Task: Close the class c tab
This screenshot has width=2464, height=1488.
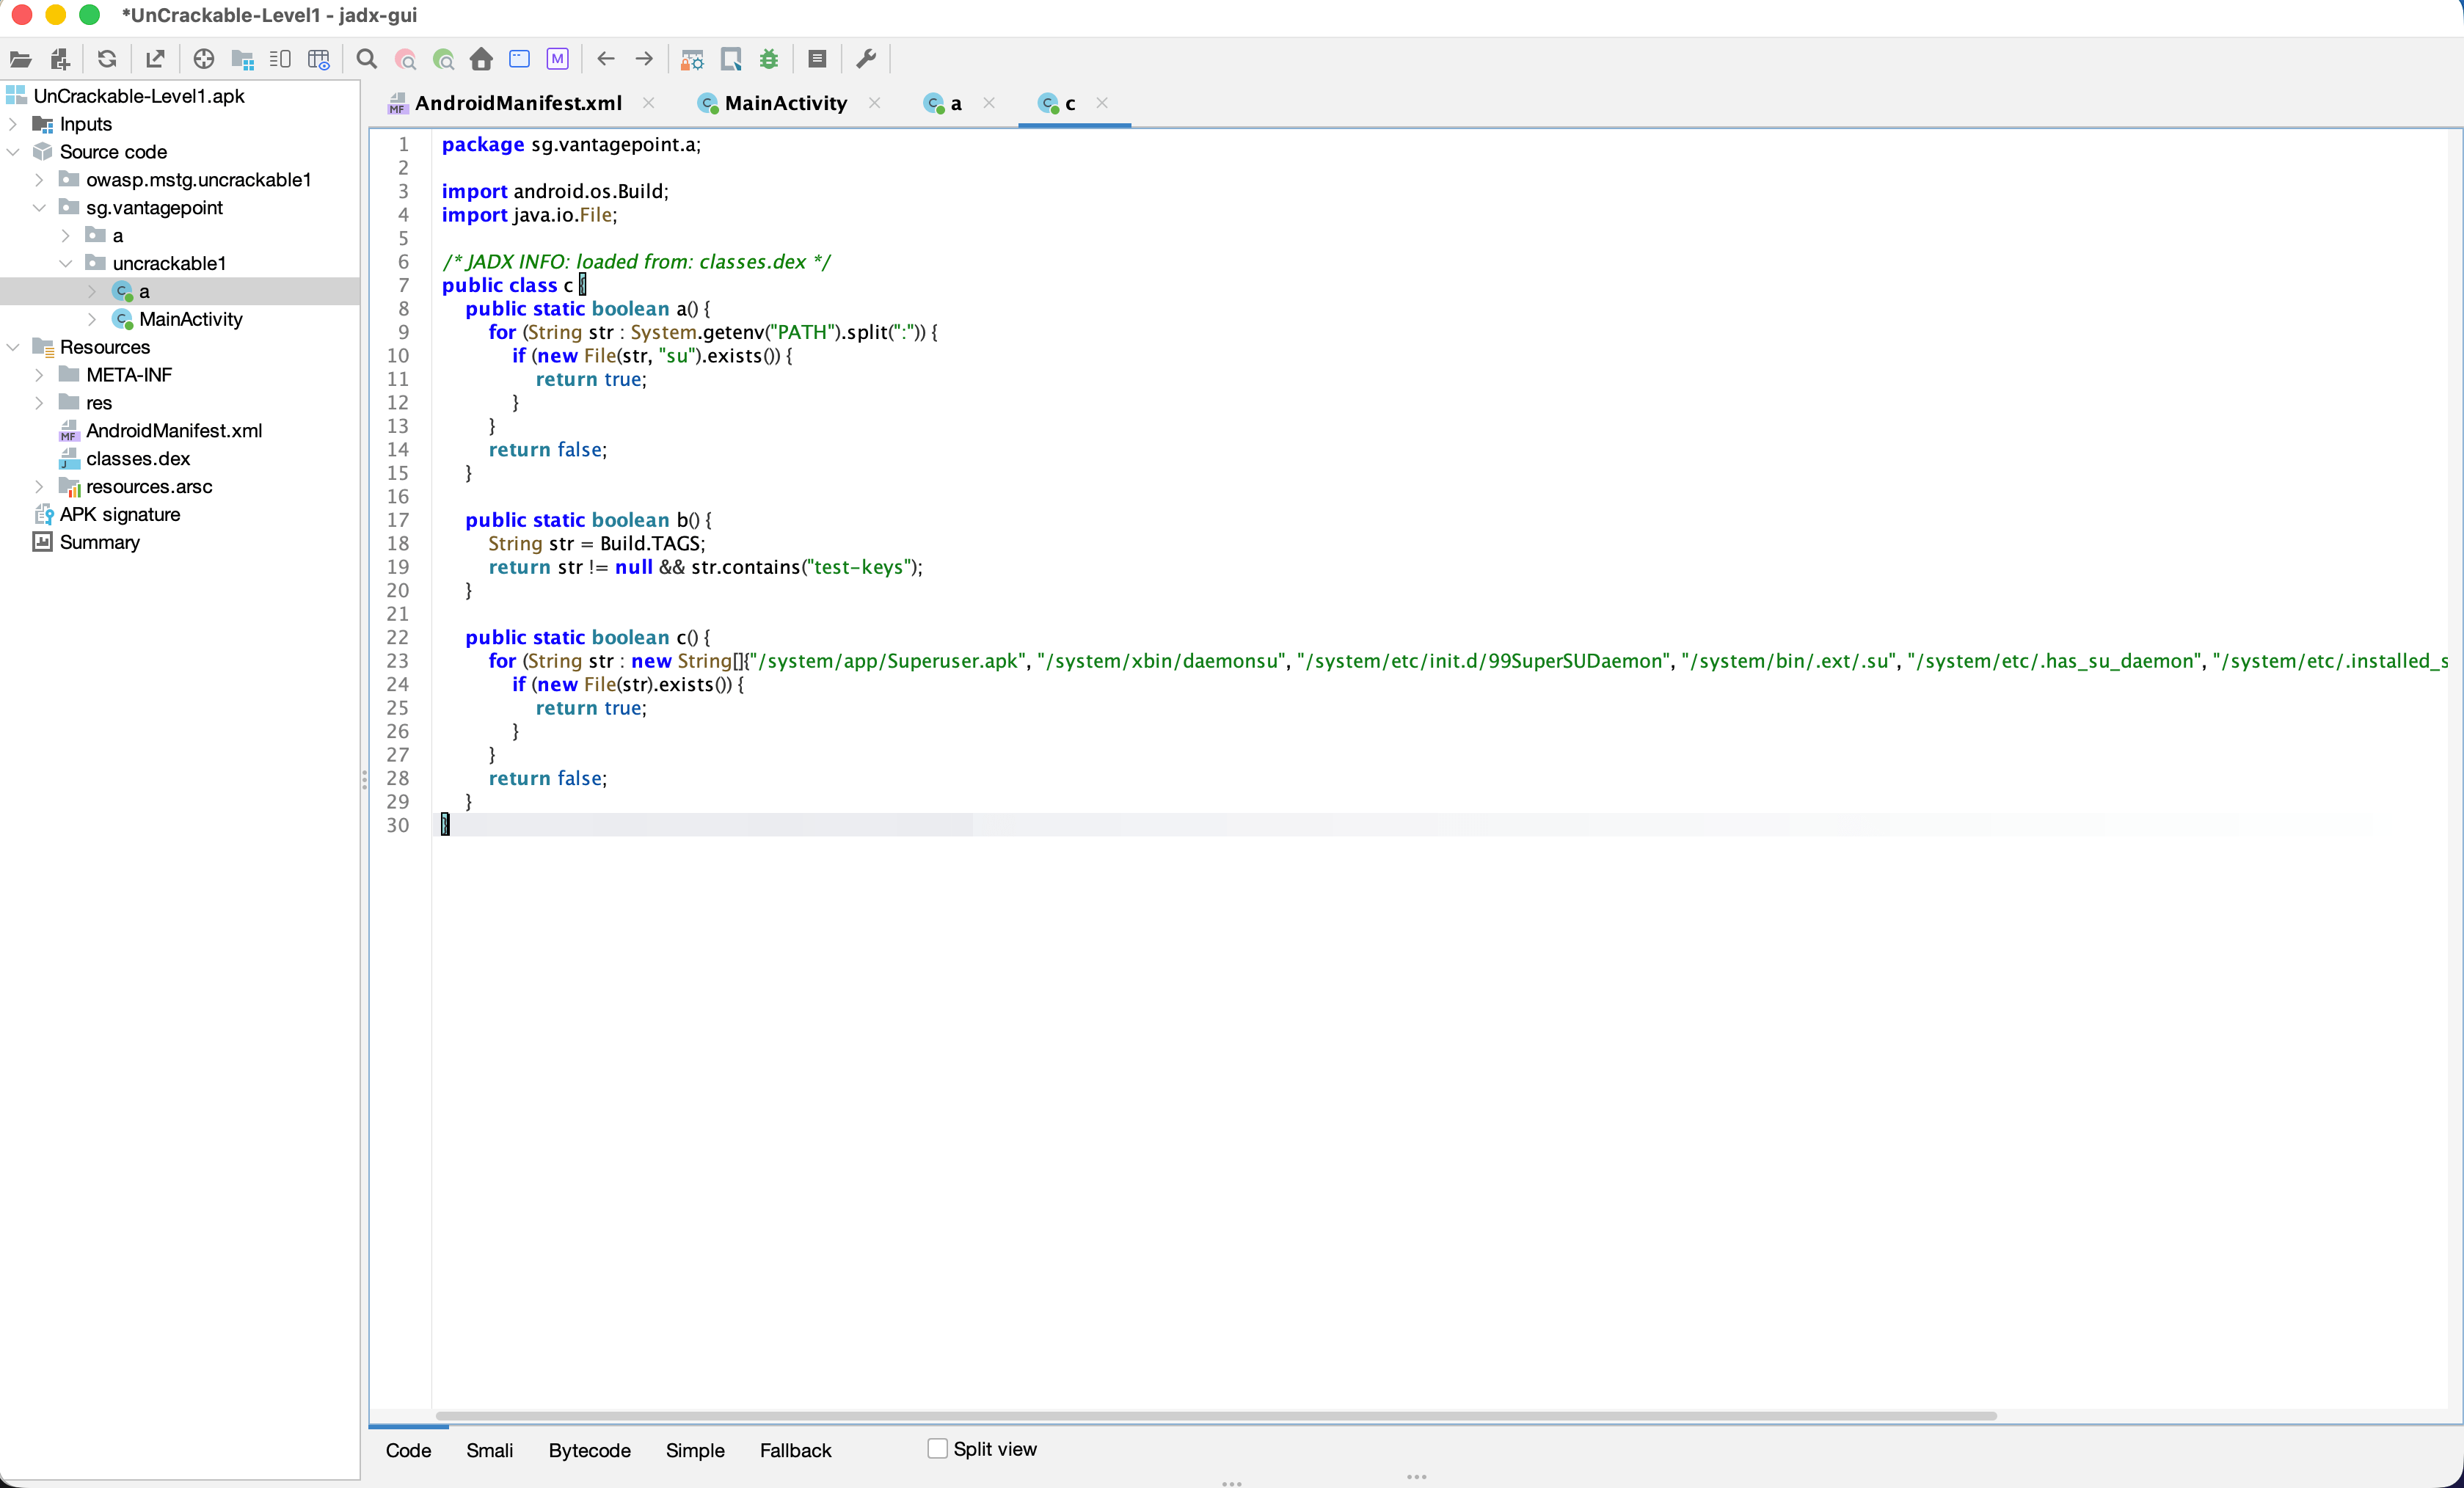Action: click(1102, 103)
